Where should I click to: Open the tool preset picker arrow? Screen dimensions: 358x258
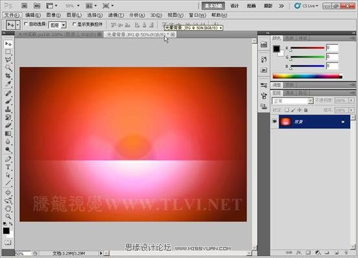(18, 25)
